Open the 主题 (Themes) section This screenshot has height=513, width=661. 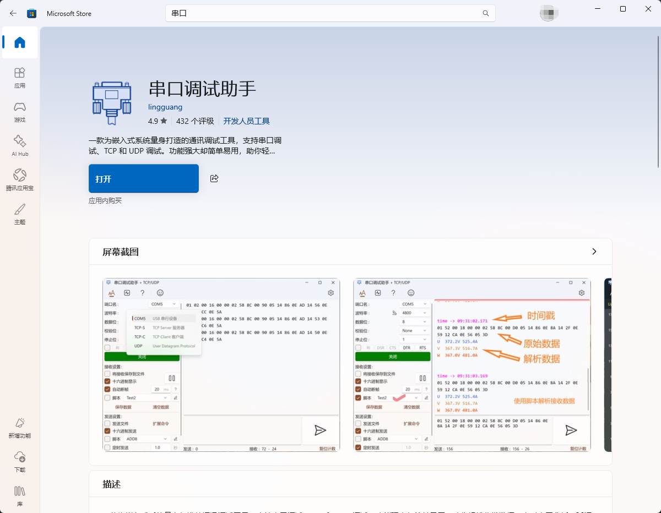point(19,213)
